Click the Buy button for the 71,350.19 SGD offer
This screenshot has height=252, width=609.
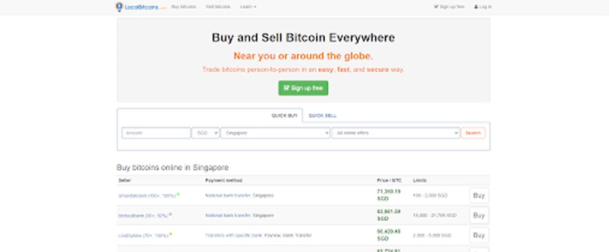pyautogui.click(x=479, y=196)
